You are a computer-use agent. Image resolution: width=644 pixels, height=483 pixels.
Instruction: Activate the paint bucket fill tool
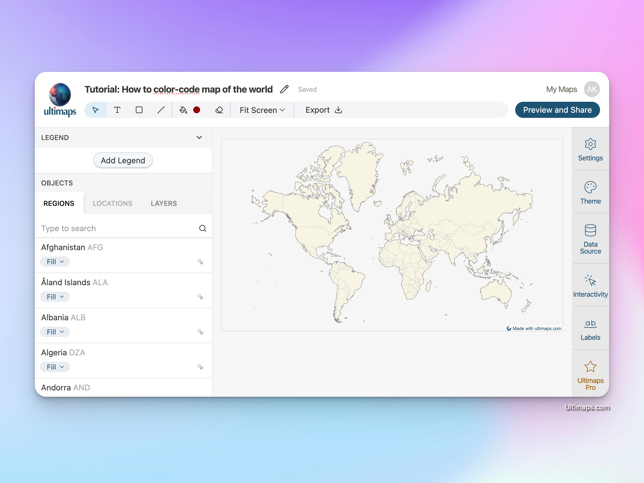[x=183, y=110]
